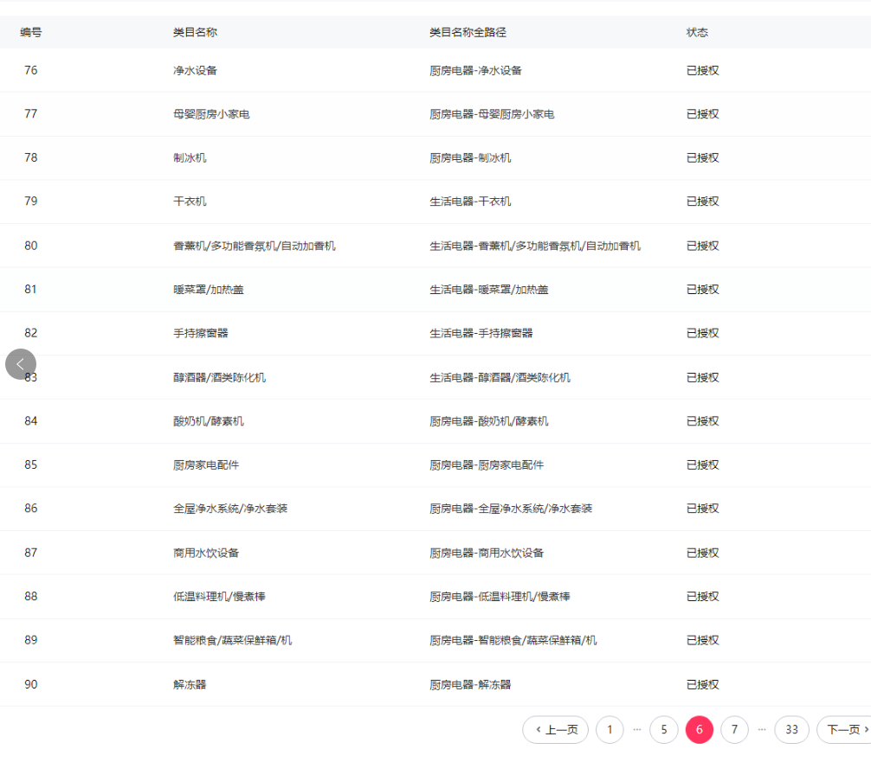Click the ellipsis before page 33

(x=762, y=730)
